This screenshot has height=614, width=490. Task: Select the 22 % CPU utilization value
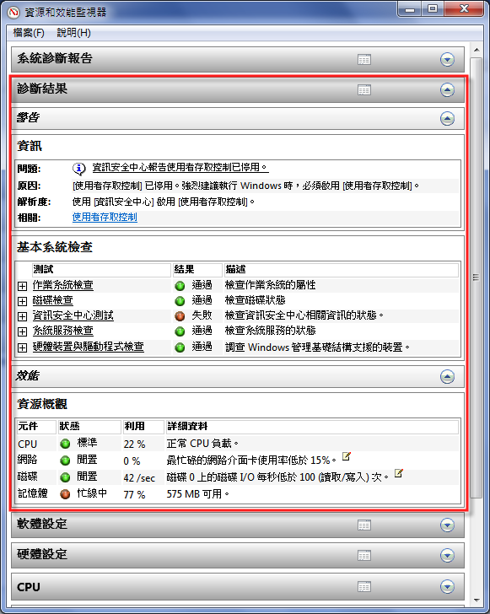(134, 444)
